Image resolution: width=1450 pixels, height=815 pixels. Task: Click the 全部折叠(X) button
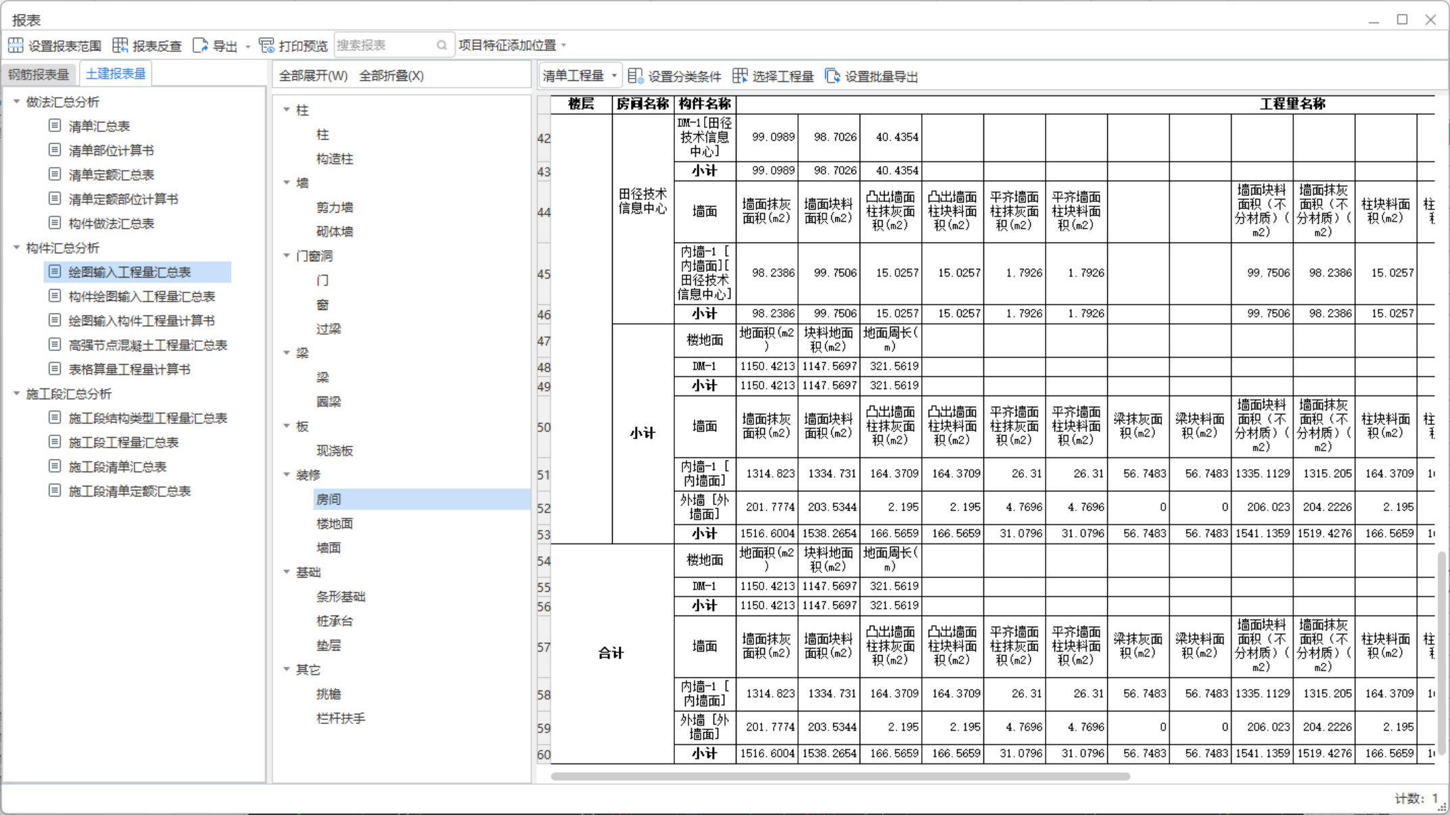(x=392, y=76)
